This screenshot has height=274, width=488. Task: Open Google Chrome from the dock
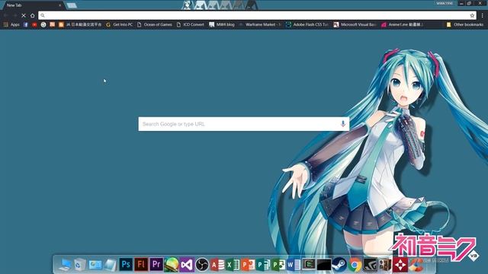[x=355, y=265]
